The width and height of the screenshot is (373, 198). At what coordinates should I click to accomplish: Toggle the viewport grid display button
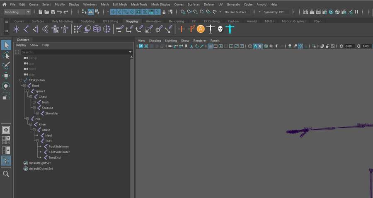[210, 46]
